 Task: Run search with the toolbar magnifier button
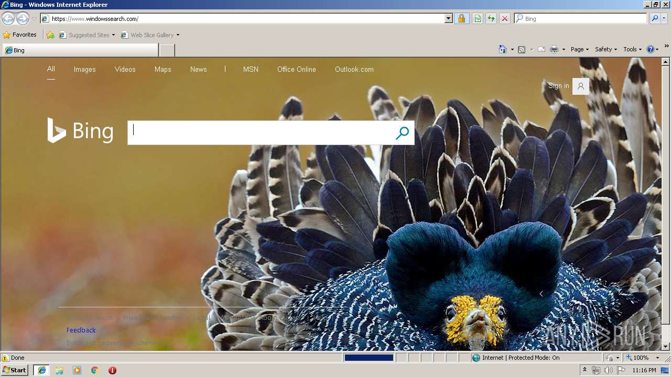655,19
